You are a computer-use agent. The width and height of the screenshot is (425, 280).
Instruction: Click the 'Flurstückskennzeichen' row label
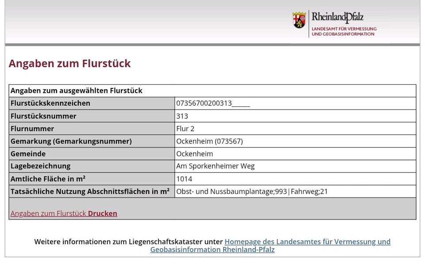point(50,103)
